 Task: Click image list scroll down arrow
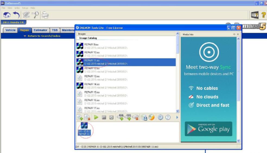tap(177, 111)
